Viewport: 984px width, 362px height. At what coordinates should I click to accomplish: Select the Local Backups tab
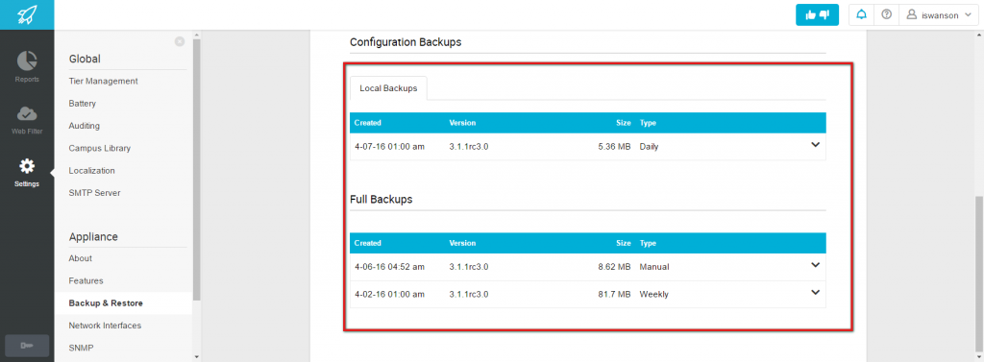388,88
